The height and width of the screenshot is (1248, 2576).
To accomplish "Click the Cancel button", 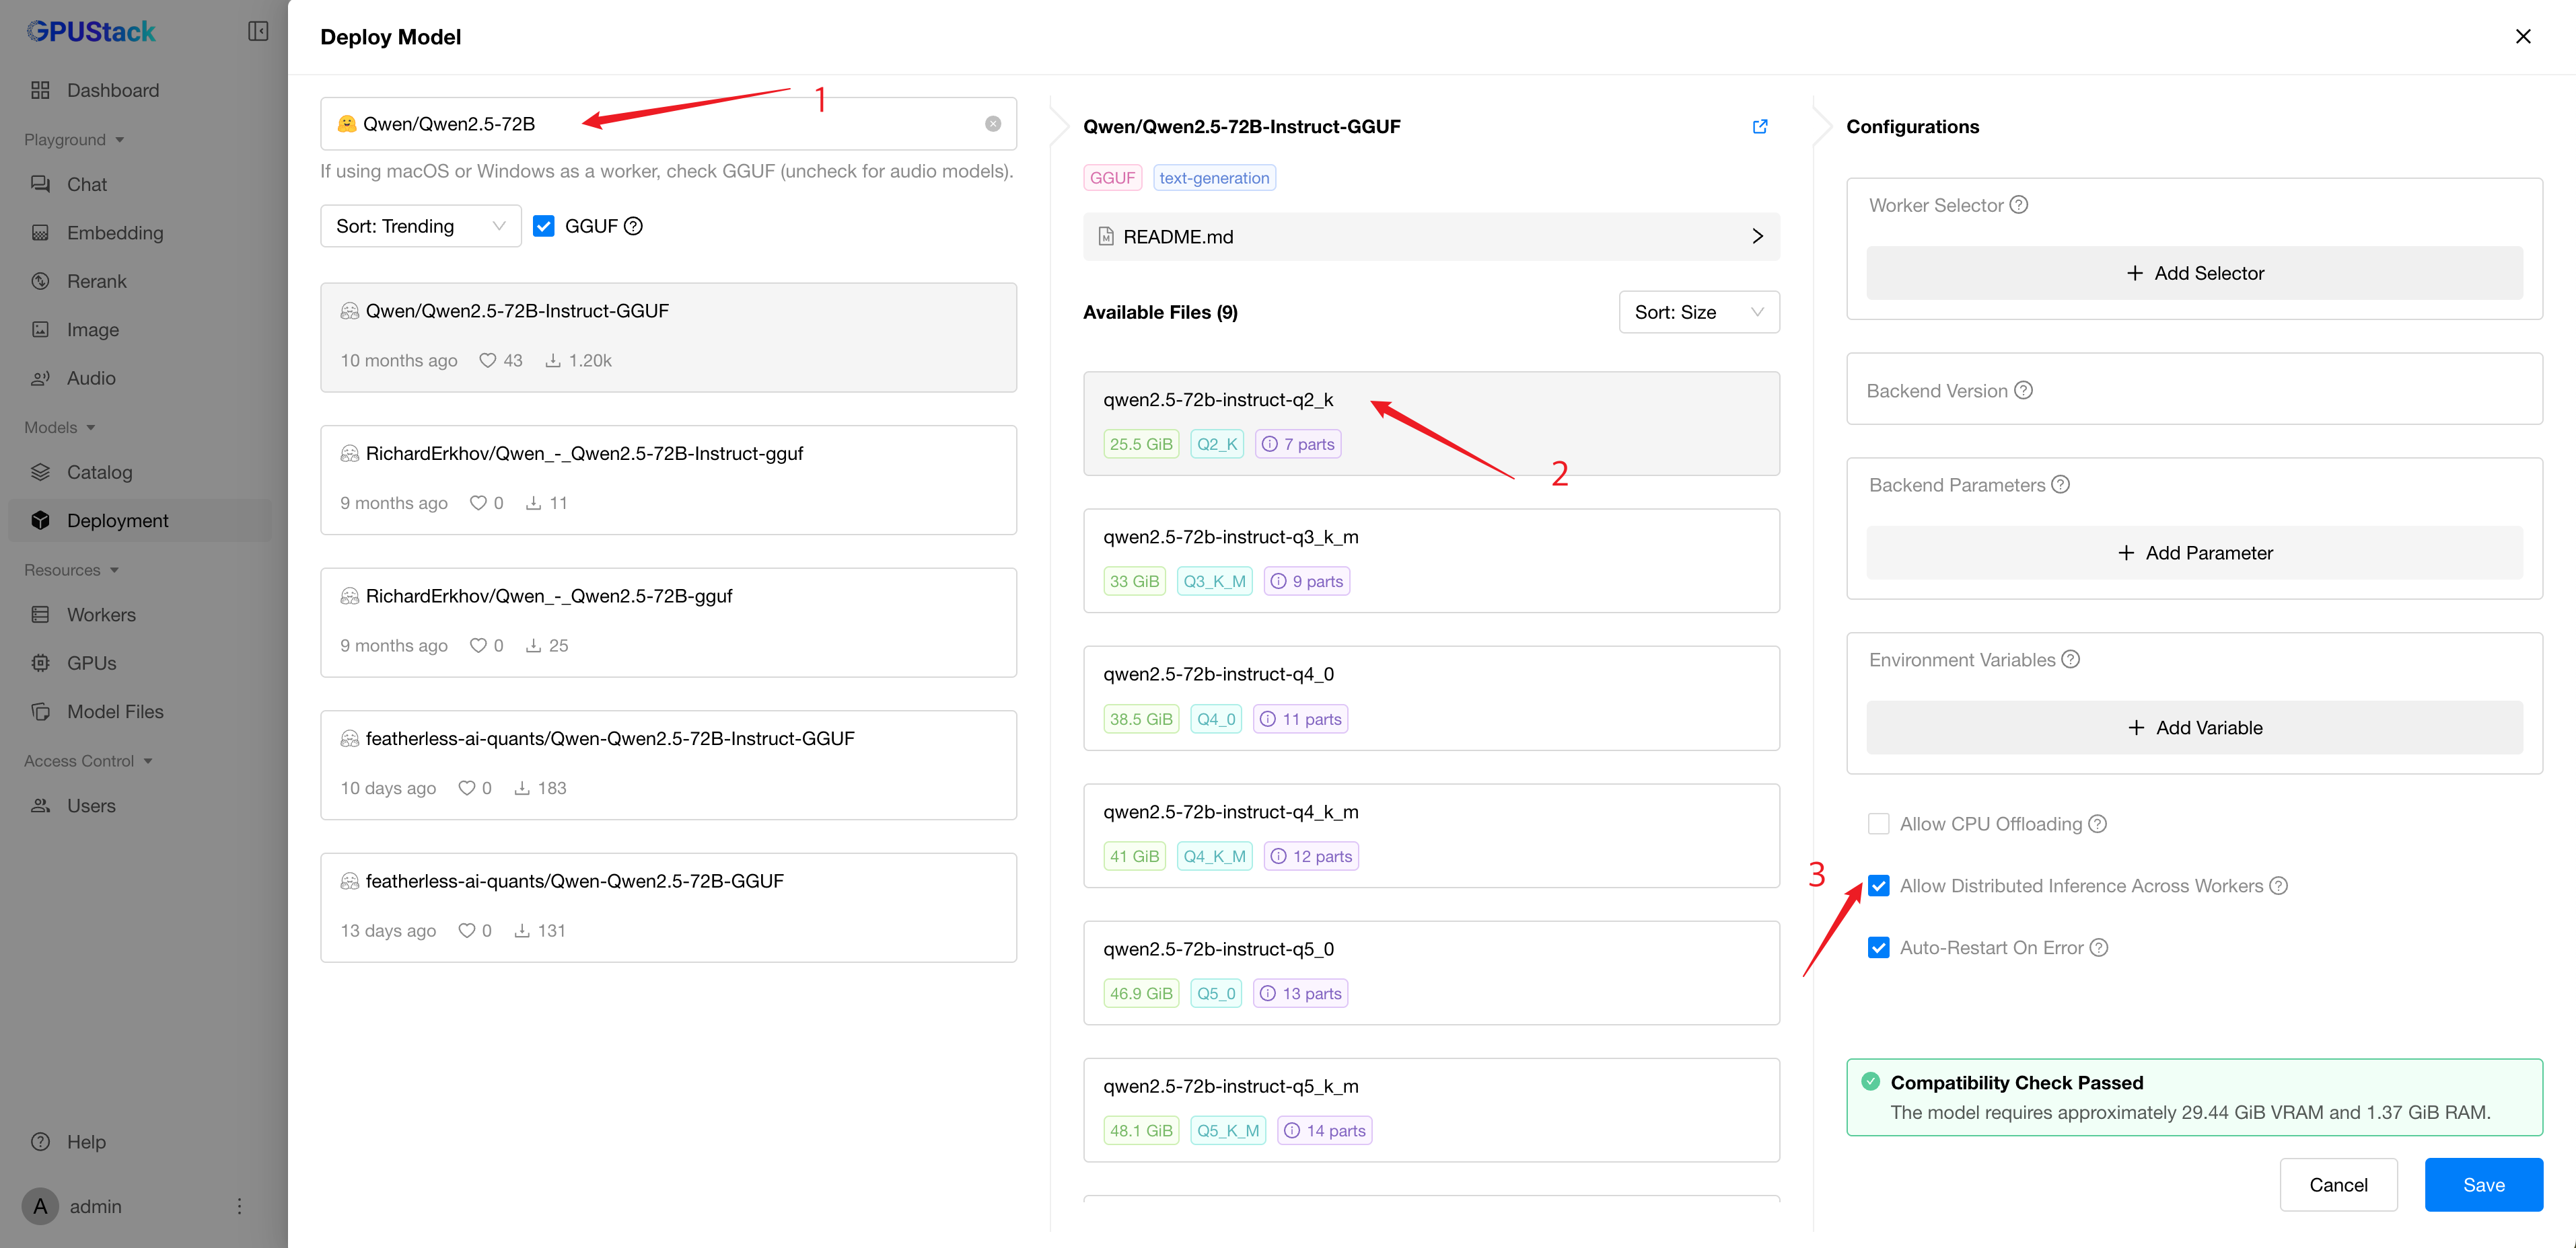I will (x=2338, y=1185).
